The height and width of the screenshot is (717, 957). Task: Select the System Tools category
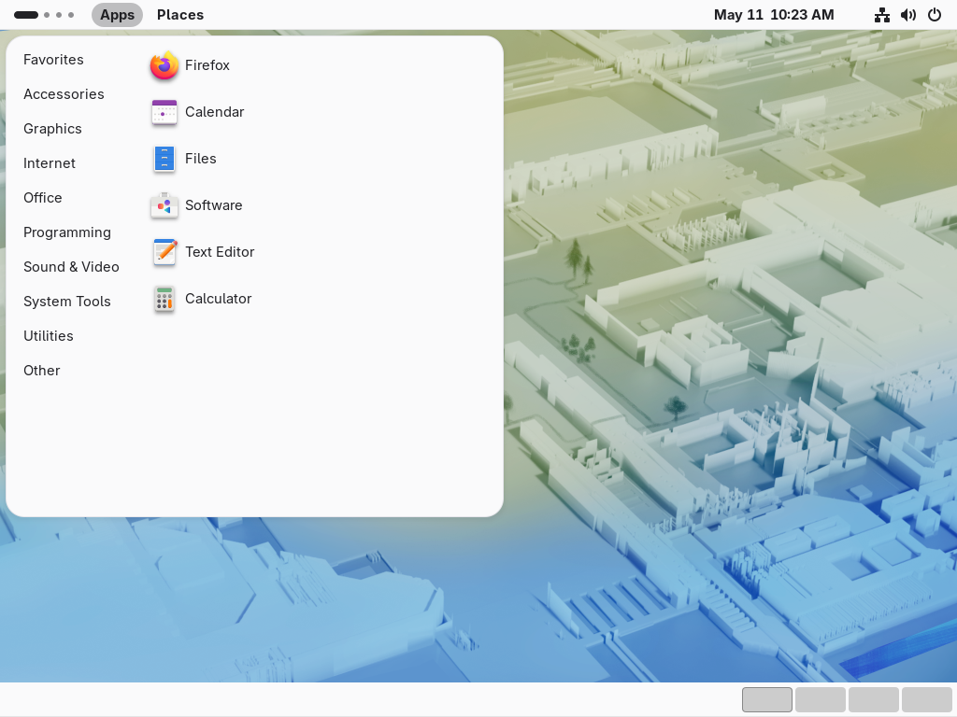67,302
